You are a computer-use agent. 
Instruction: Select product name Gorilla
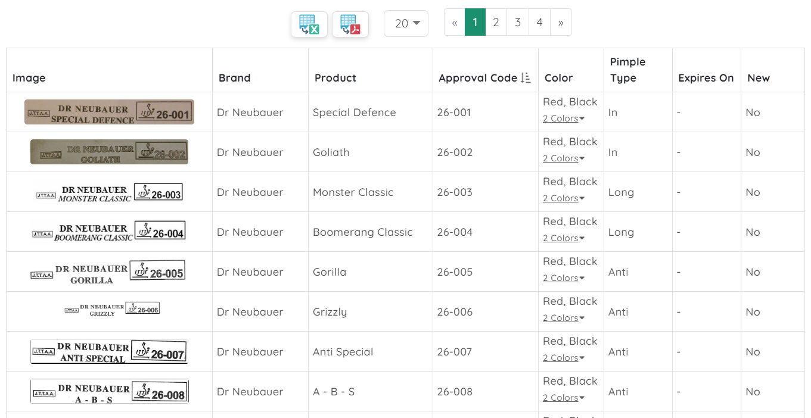(x=330, y=272)
